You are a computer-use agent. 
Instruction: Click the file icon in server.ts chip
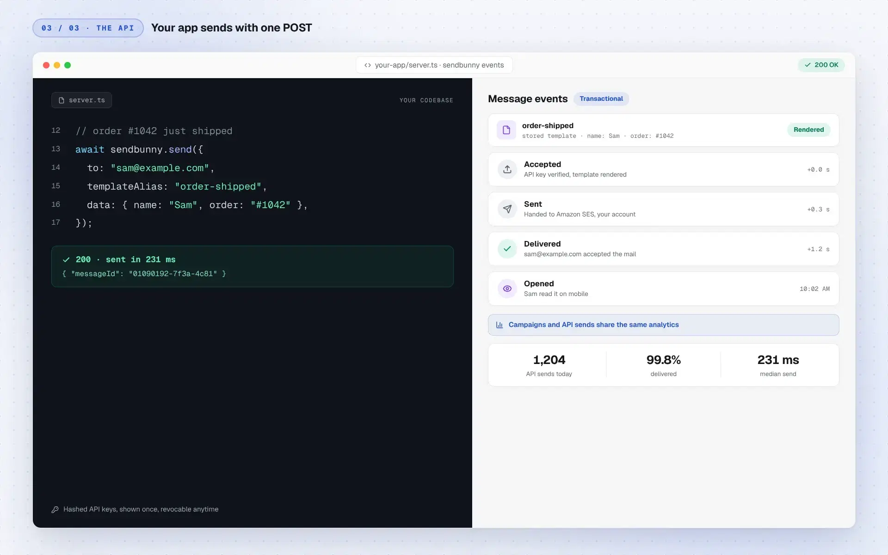[62, 100]
